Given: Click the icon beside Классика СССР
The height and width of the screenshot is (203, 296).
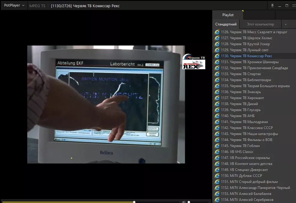Looking at the screenshot, I should coord(217,128).
